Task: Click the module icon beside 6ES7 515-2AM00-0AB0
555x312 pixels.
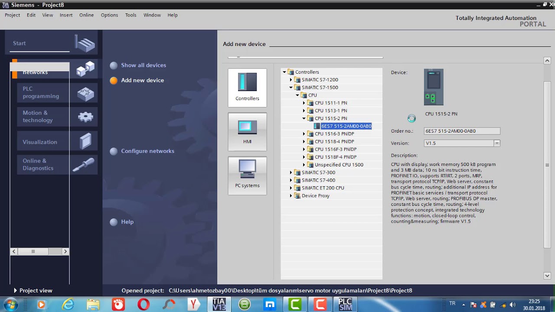Action: (x=317, y=126)
